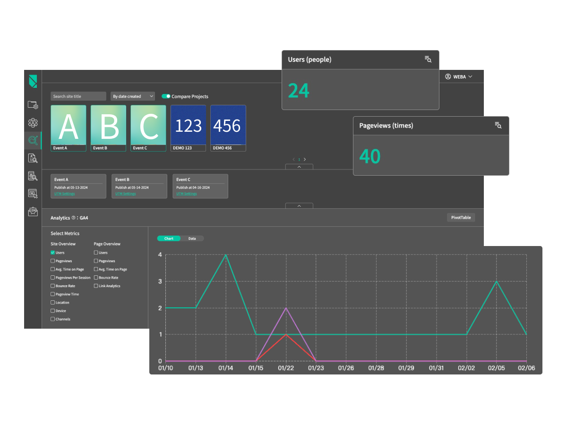Turn off the Compare Projects toggle

point(166,96)
